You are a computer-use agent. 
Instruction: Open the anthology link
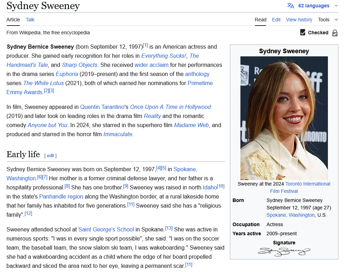coord(197,74)
